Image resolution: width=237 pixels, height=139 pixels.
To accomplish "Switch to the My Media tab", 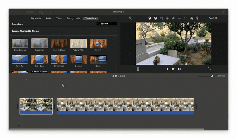I will [x=36, y=18].
